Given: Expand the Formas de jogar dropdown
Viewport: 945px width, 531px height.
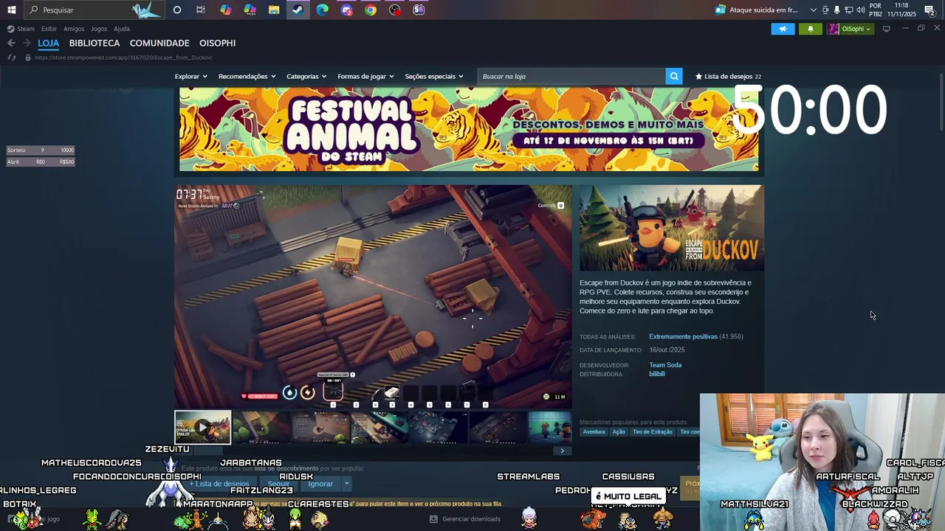Looking at the screenshot, I should [365, 76].
